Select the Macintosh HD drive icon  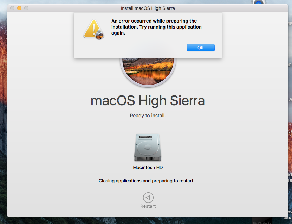(x=148, y=148)
